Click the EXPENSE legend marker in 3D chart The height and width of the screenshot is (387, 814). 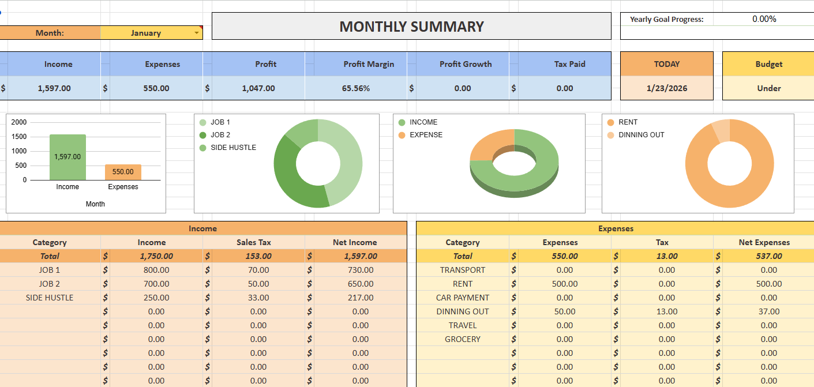pos(402,135)
